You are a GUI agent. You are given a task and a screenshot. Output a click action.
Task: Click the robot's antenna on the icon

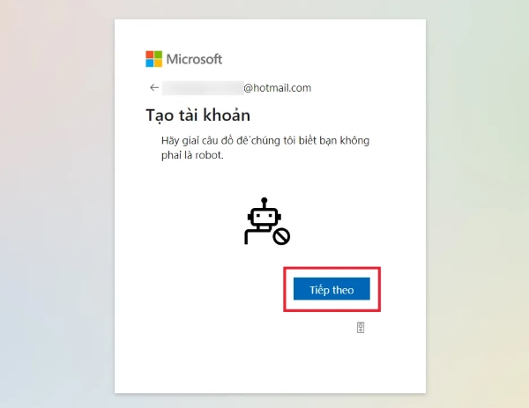264,203
